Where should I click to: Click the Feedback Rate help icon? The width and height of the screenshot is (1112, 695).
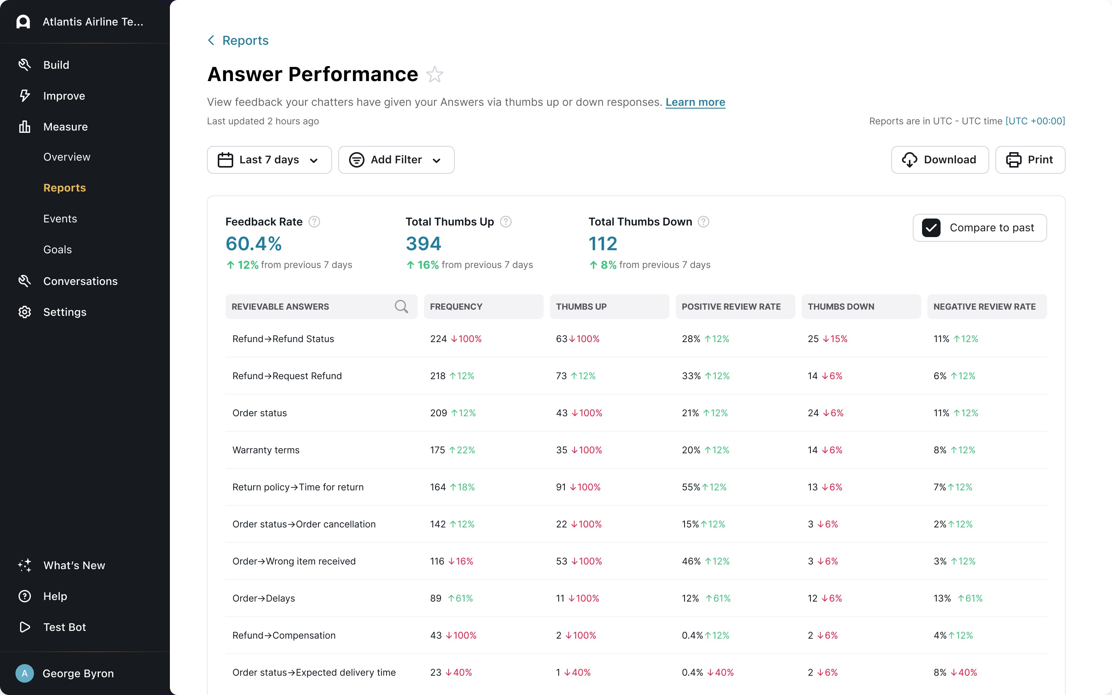[x=314, y=222]
